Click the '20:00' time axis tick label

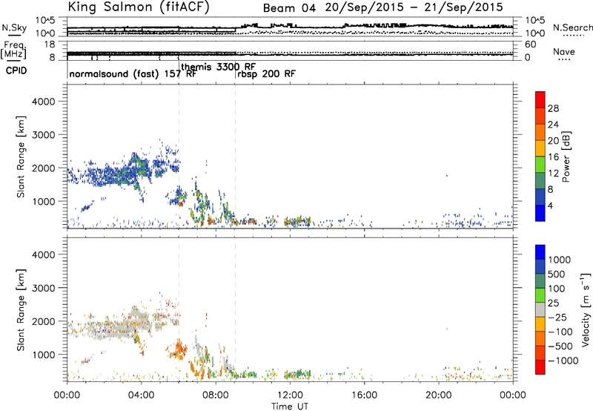point(439,395)
